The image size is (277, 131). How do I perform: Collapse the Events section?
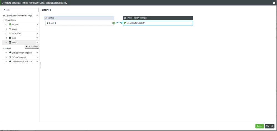click(x=4, y=48)
